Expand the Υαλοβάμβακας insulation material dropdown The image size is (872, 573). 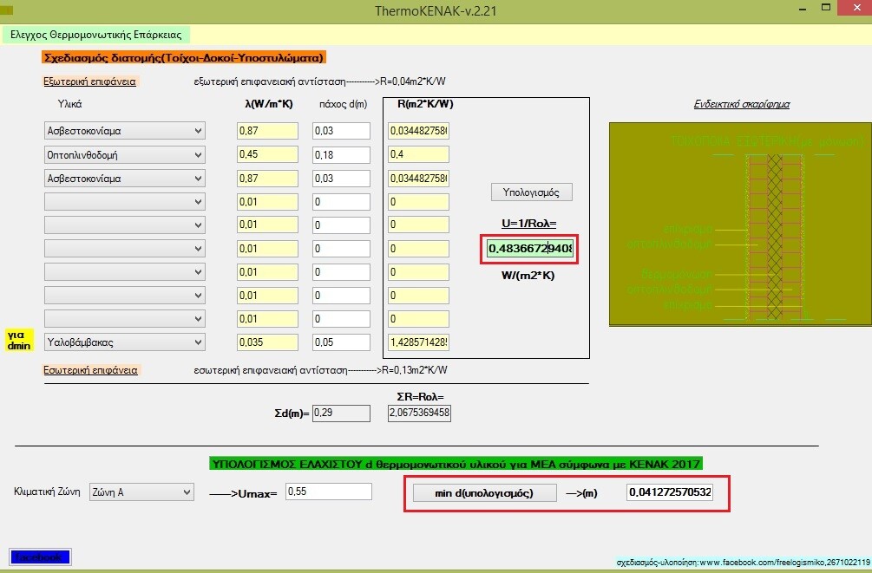point(124,342)
